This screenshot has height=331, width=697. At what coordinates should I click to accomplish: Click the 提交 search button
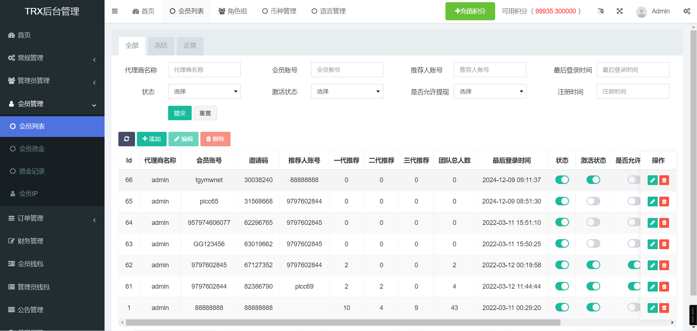[180, 113]
